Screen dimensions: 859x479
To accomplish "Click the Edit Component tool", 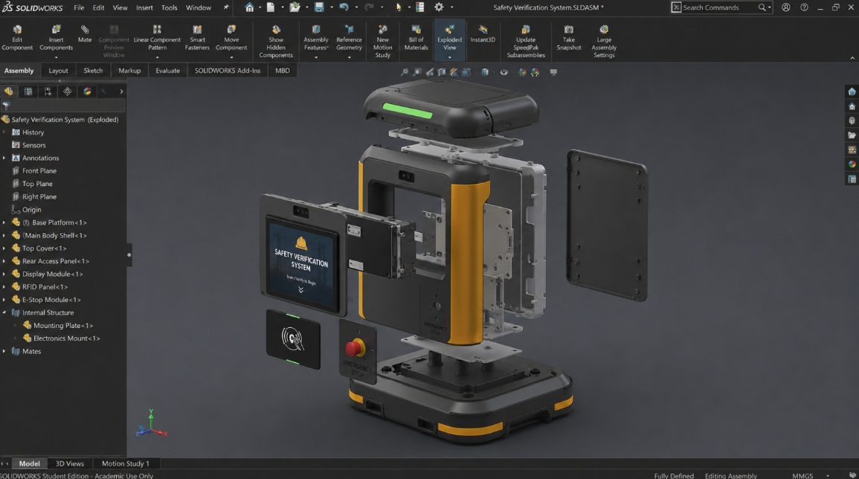I will [17, 38].
